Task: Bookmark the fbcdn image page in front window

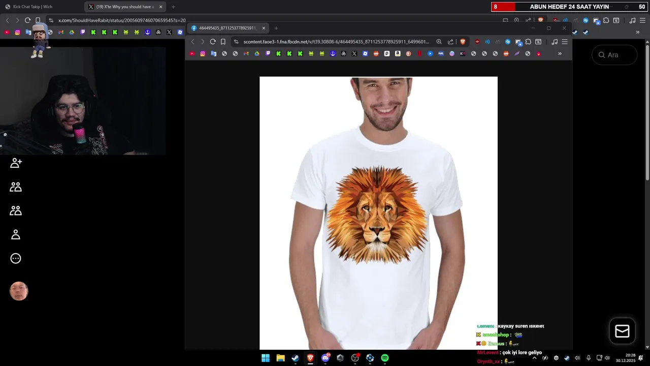Action: 223,42
